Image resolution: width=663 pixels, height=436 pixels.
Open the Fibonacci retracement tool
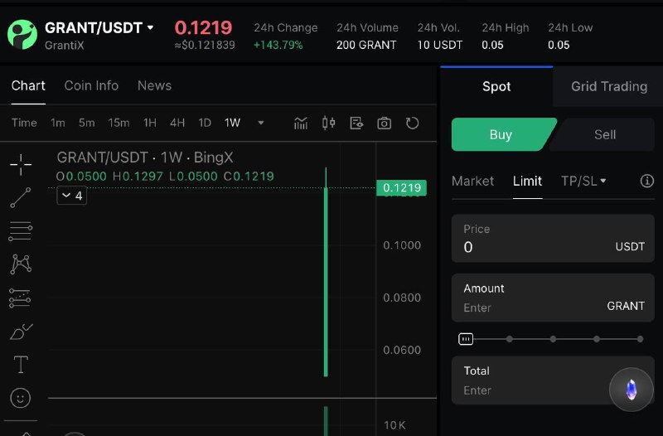(21, 230)
